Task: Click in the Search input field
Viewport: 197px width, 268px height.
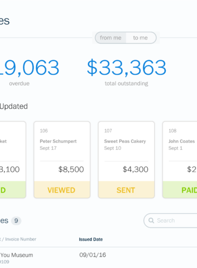Action: click(170, 220)
